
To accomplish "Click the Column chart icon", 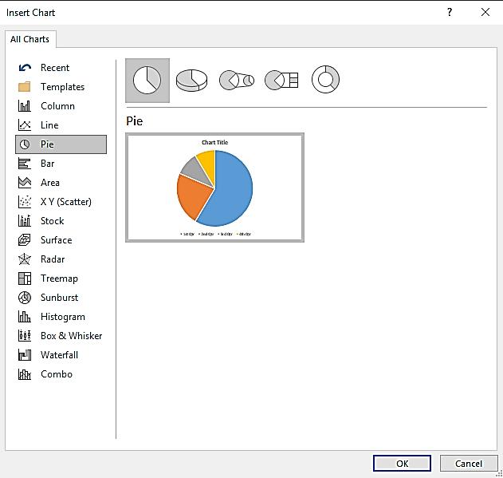I will pos(25,106).
